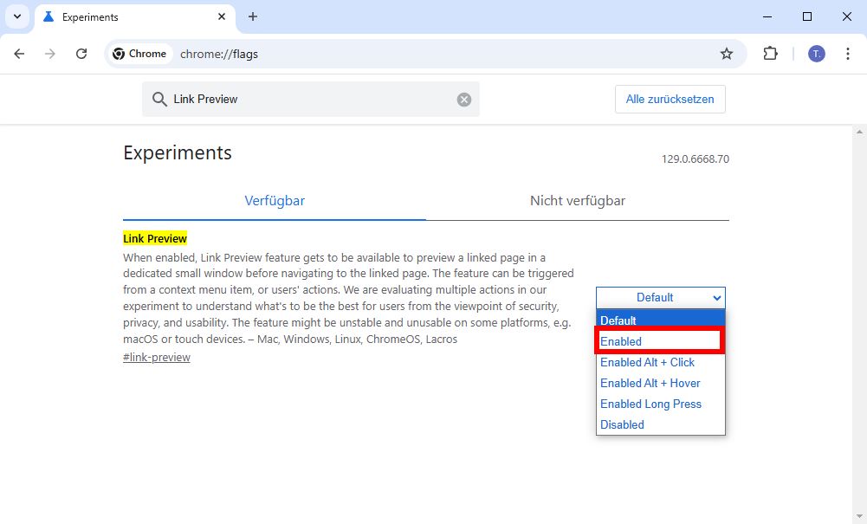Open the Link Preview state dropdown
Viewport: 867px width, 524px height.
pos(660,297)
